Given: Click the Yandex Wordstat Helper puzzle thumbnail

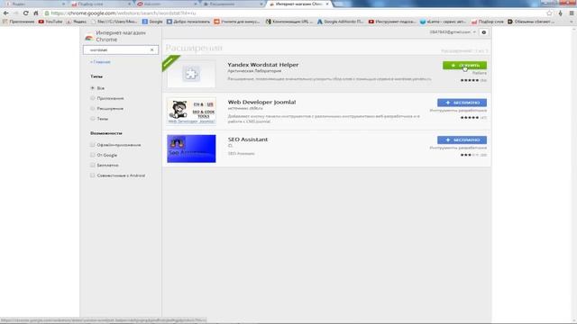Looking at the screenshot, I should click(x=191, y=74).
